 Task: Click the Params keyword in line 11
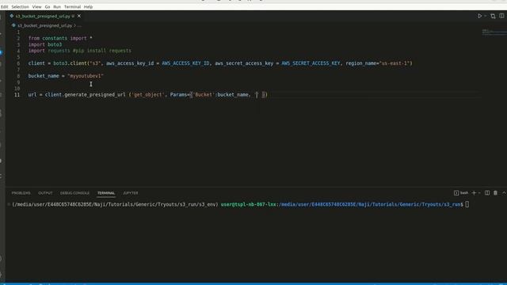(x=178, y=95)
